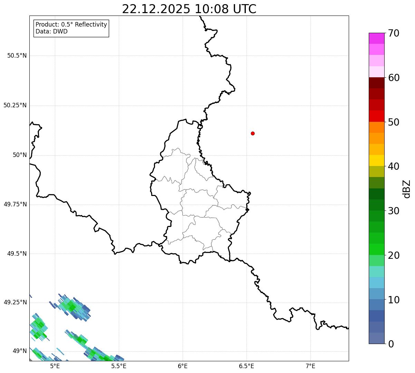Click the 6.5°E longitude label
The height and width of the screenshot is (373, 415).
pyautogui.click(x=247, y=366)
